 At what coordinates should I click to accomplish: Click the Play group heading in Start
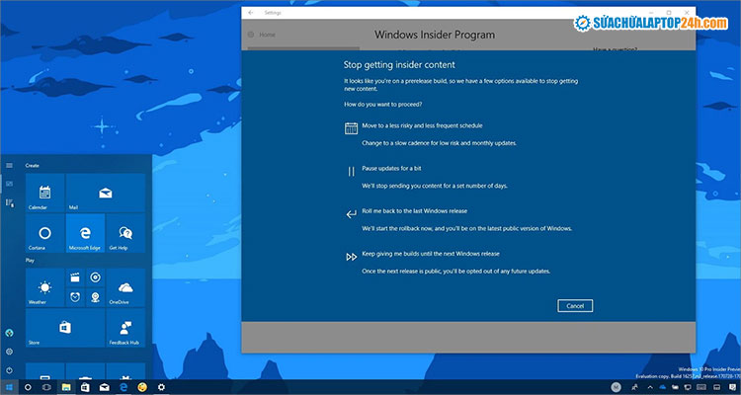[30, 261]
